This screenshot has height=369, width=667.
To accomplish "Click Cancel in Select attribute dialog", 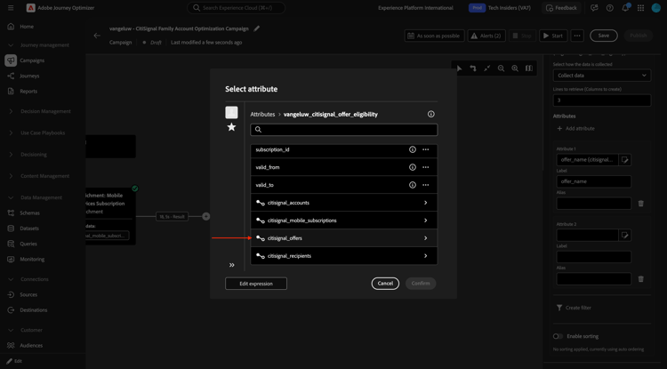I will click(385, 284).
